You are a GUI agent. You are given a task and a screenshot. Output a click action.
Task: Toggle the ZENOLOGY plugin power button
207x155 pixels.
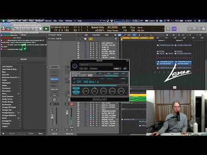pyautogui.click(x=75, y=66)
